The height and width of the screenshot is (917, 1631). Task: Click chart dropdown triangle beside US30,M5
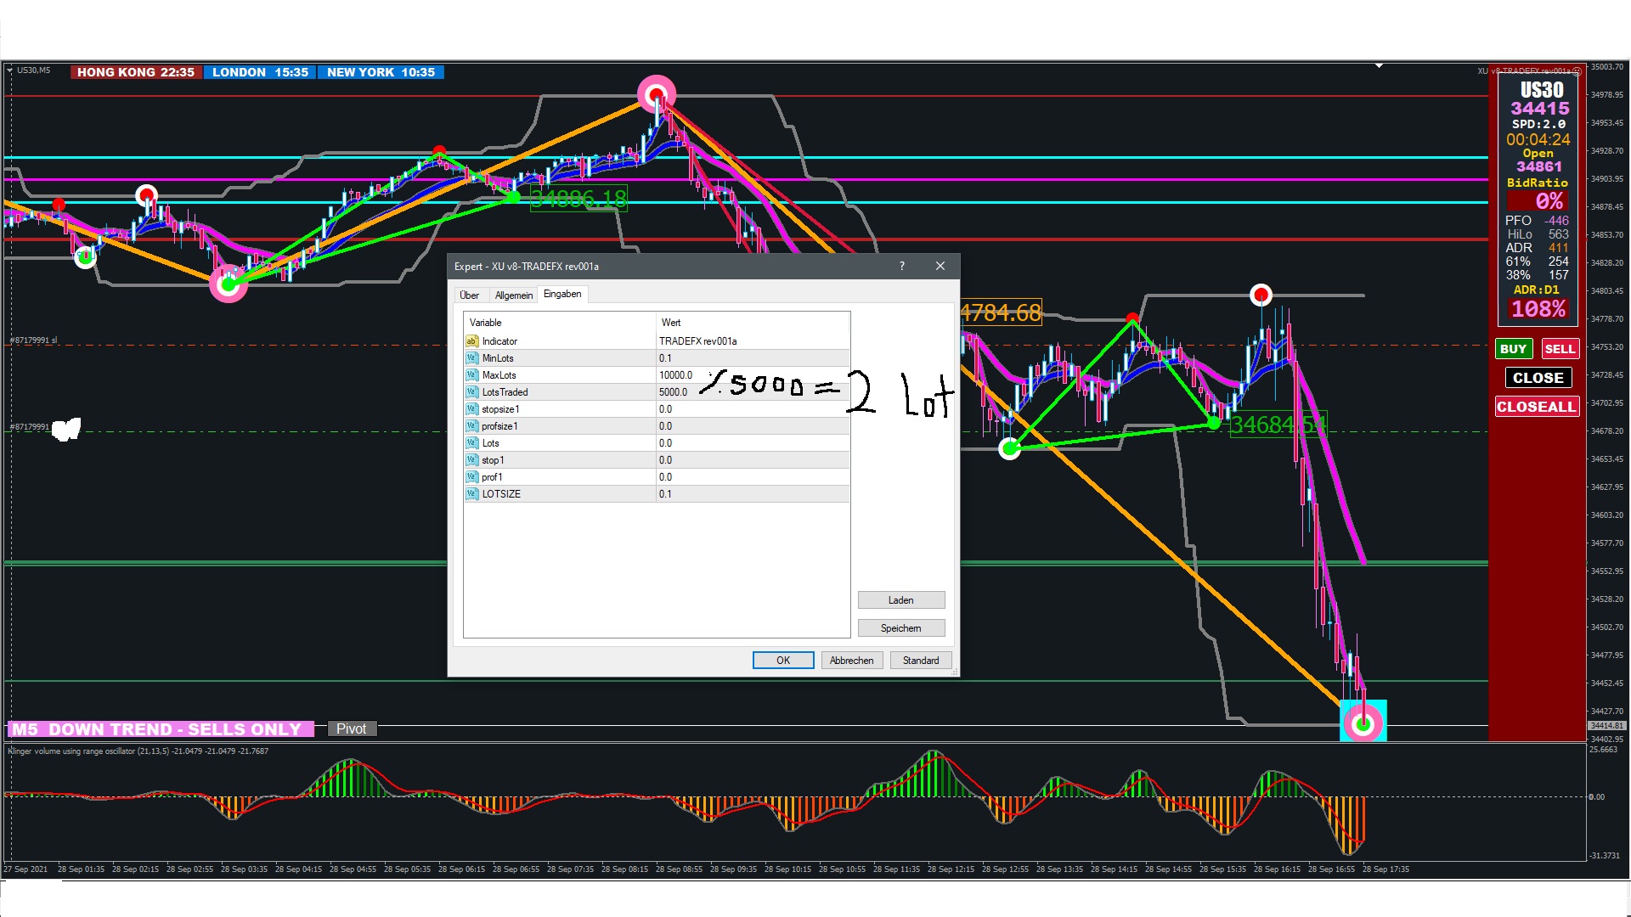pos(10,70)
